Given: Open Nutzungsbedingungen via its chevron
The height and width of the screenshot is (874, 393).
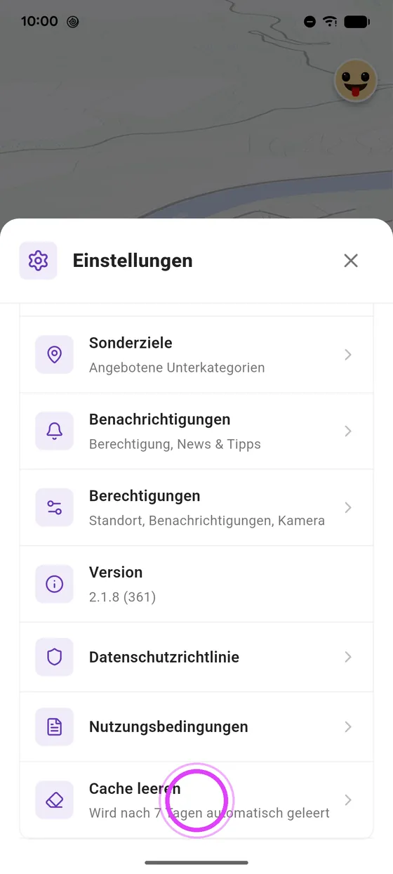Looking at the screenshot, I should coord(348,727).
